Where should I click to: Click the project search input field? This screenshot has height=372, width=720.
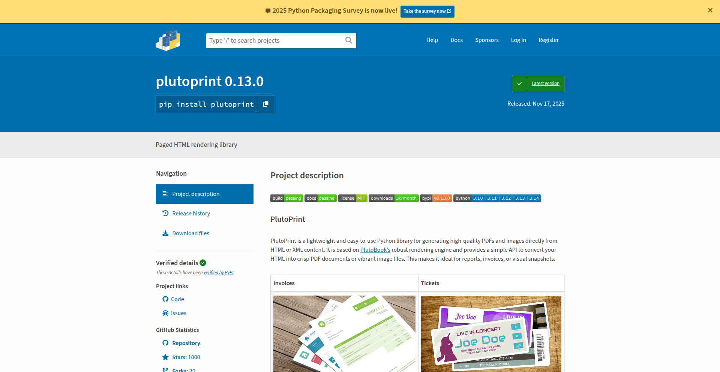point(274,40)
